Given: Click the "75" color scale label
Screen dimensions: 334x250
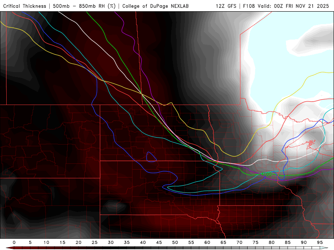Looking at the screenshot, I should 256,242.
